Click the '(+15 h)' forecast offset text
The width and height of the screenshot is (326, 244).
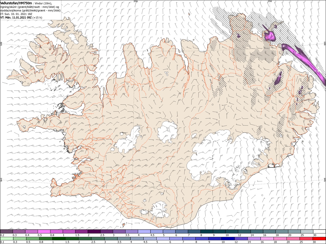click(x=37, y=18)
